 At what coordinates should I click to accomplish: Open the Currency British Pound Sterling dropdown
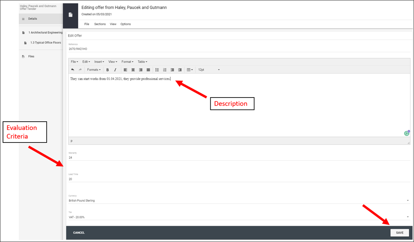pyautogui.click(x=239, y=200)
